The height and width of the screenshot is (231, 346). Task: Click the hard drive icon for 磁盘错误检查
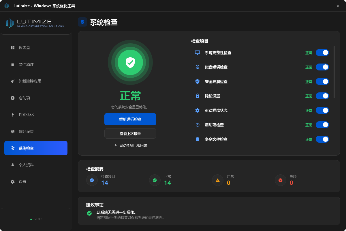pyautogui.click(x=198, y=67)
